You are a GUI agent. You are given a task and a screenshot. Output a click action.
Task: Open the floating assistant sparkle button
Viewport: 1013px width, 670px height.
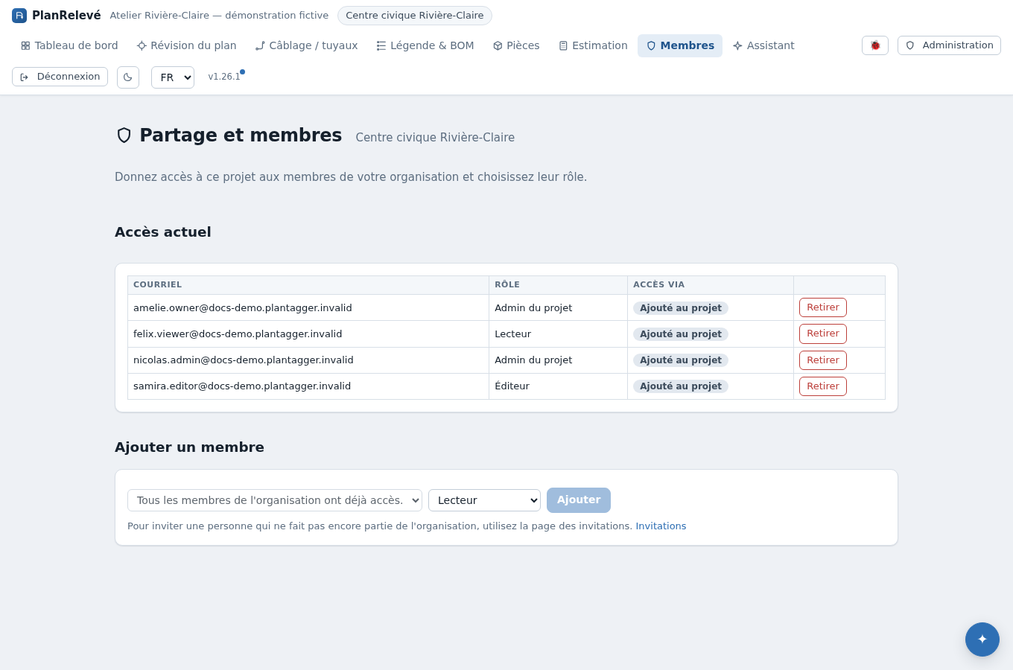point(982,639)
